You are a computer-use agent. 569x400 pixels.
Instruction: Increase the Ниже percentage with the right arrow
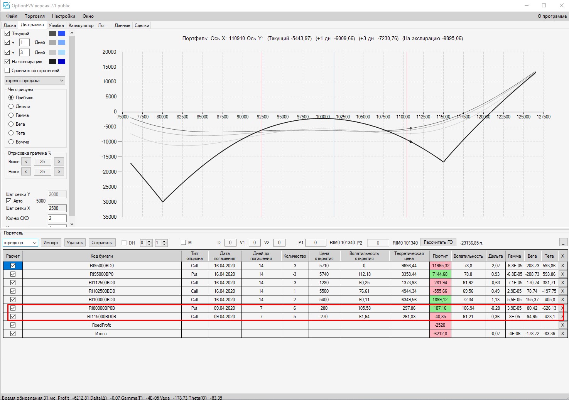59,172
